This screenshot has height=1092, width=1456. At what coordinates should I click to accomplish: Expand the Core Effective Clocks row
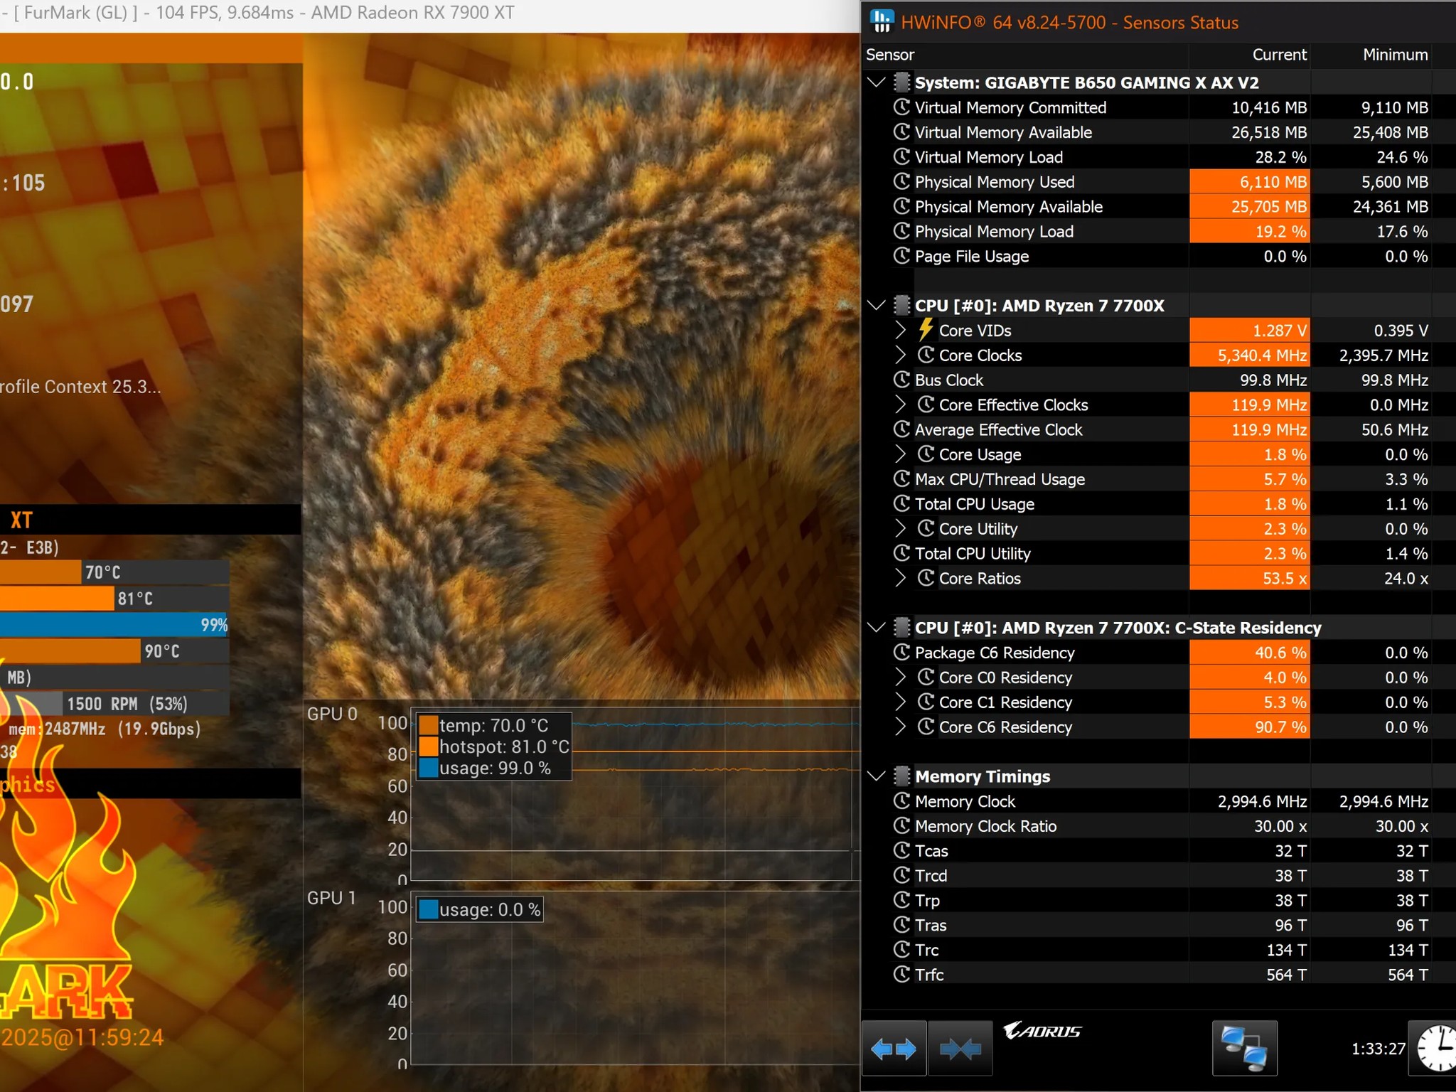pos(901,405)
